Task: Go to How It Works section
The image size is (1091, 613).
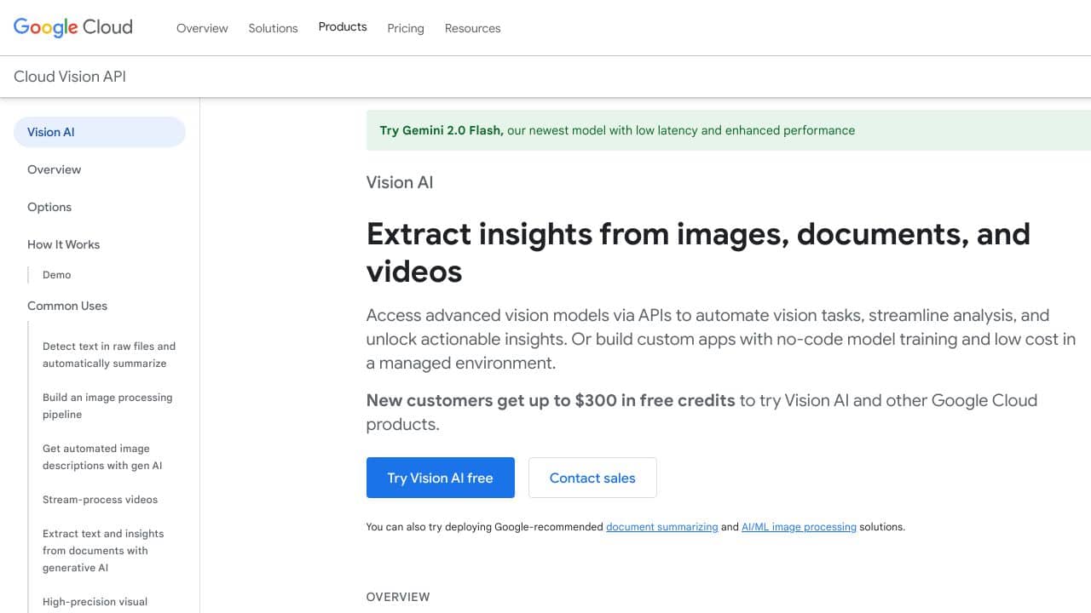Action: coord(63,244)
